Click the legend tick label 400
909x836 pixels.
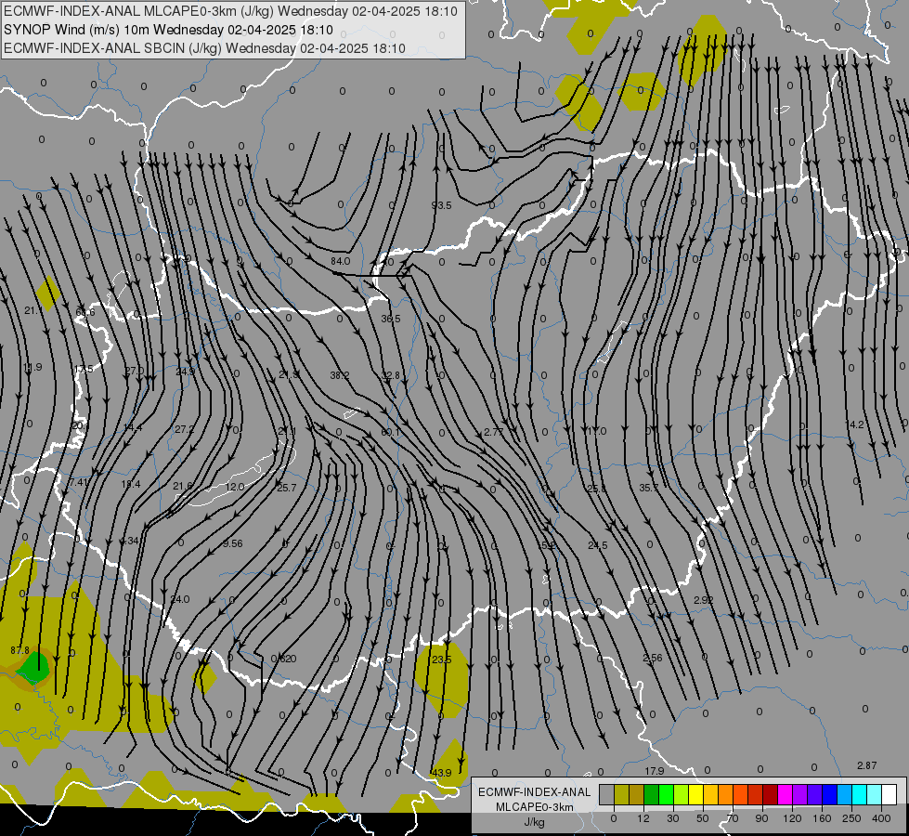[x=881, y=818]
